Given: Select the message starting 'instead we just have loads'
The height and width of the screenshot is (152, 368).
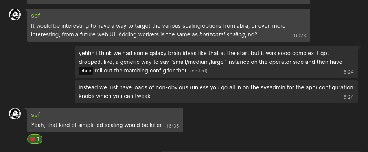Looking at the screenshot, I should [x=216, y=92].
